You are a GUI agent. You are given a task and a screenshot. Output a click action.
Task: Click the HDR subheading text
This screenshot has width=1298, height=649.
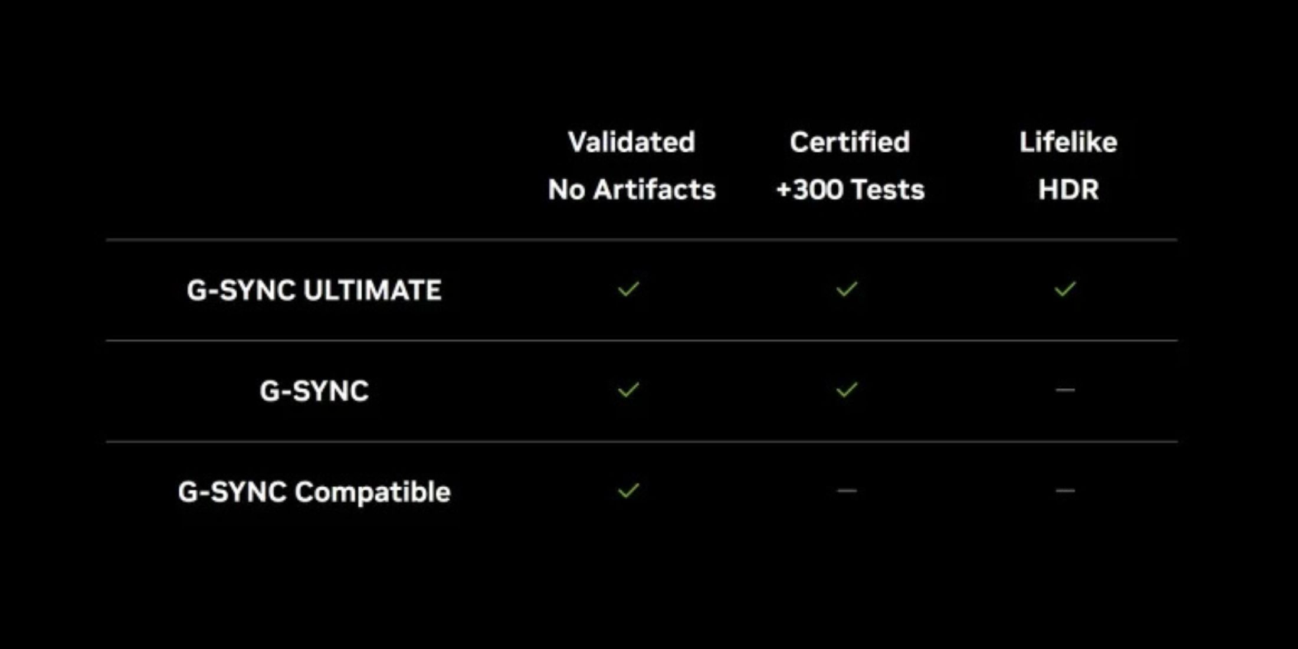click(x=1068, y=190)
